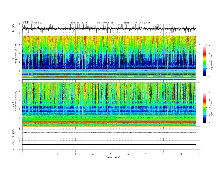
Task: Click time axis tick label "3"
Action: (x=75, y=154)
